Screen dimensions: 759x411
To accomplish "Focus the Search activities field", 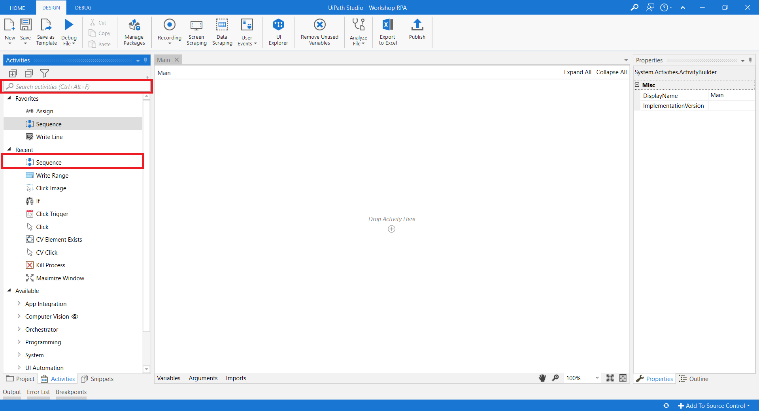I will tap(79, 86).
